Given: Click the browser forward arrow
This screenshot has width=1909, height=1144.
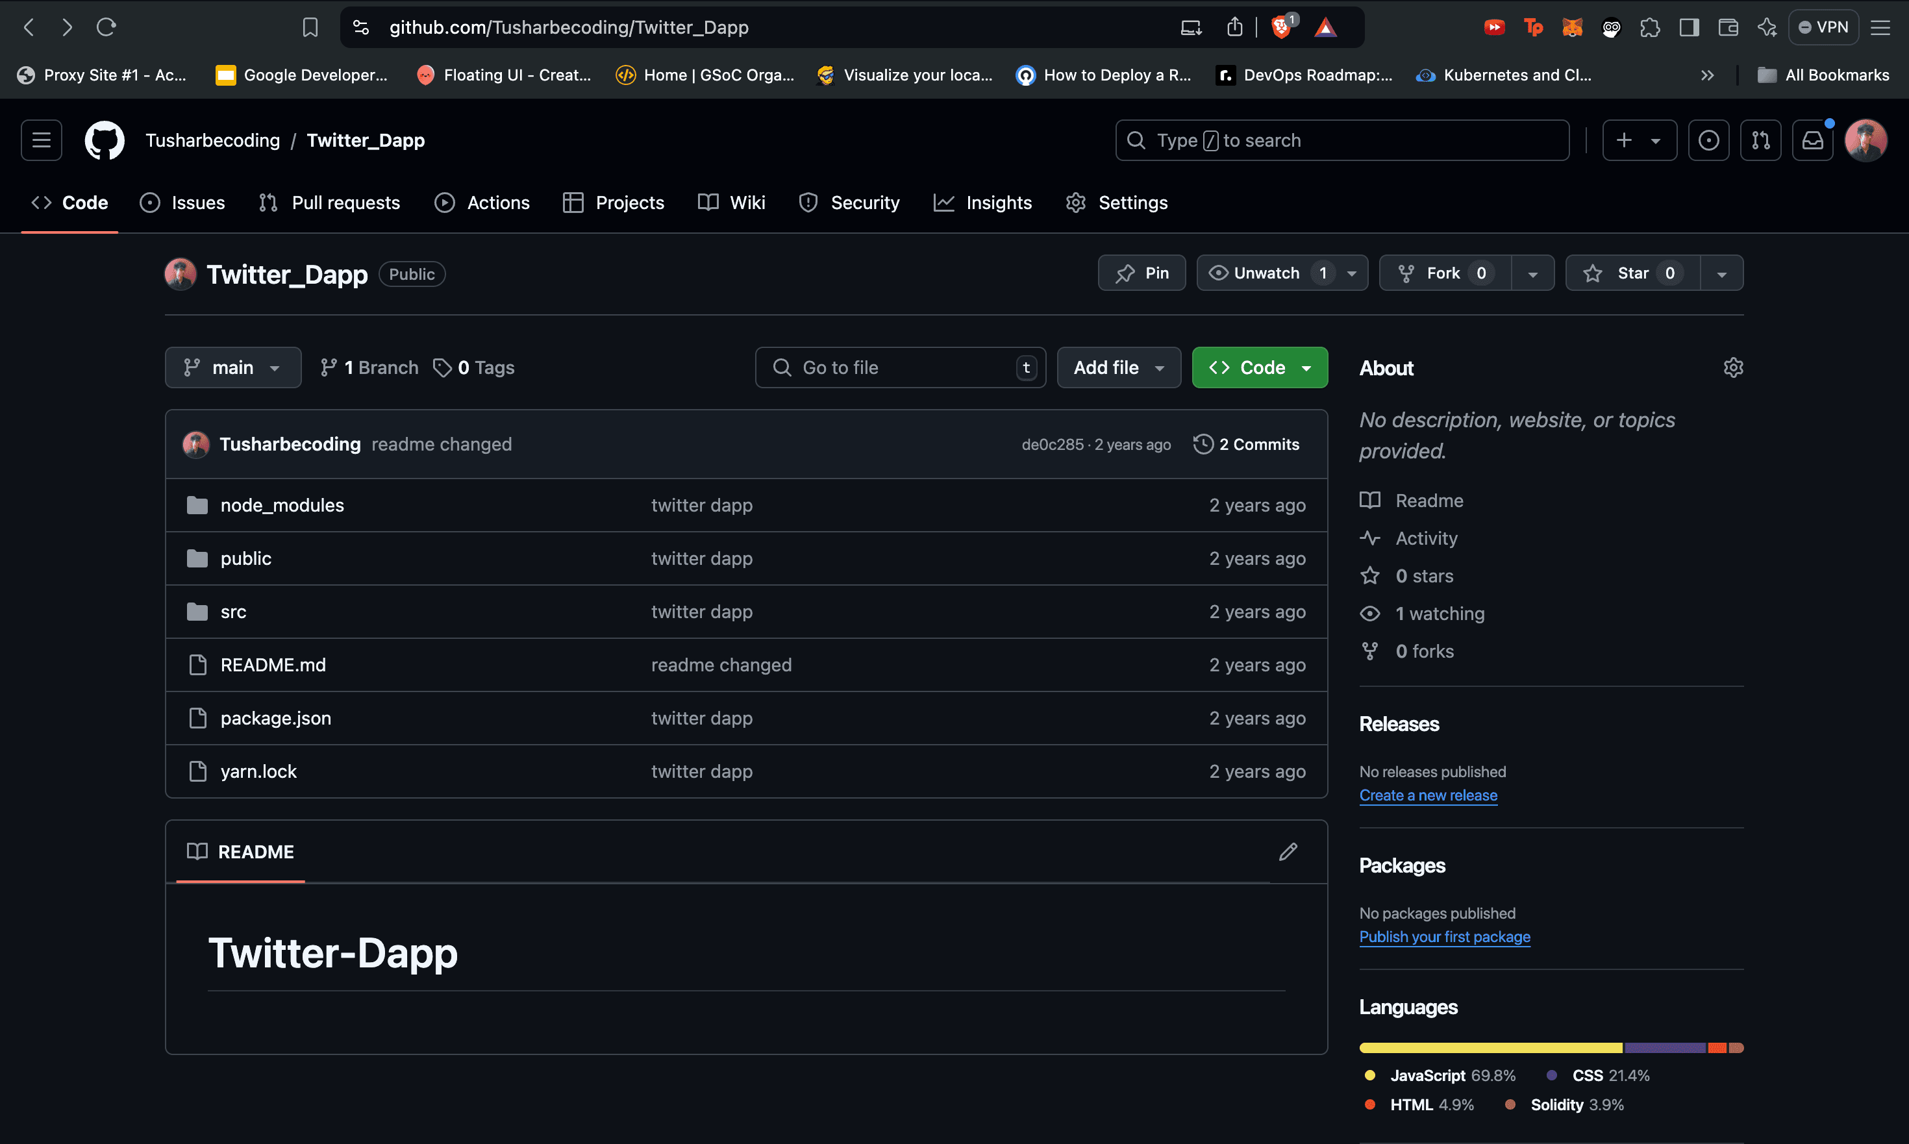Looking at the screenshot, I should pyautogui.click(x=67, y=28).
